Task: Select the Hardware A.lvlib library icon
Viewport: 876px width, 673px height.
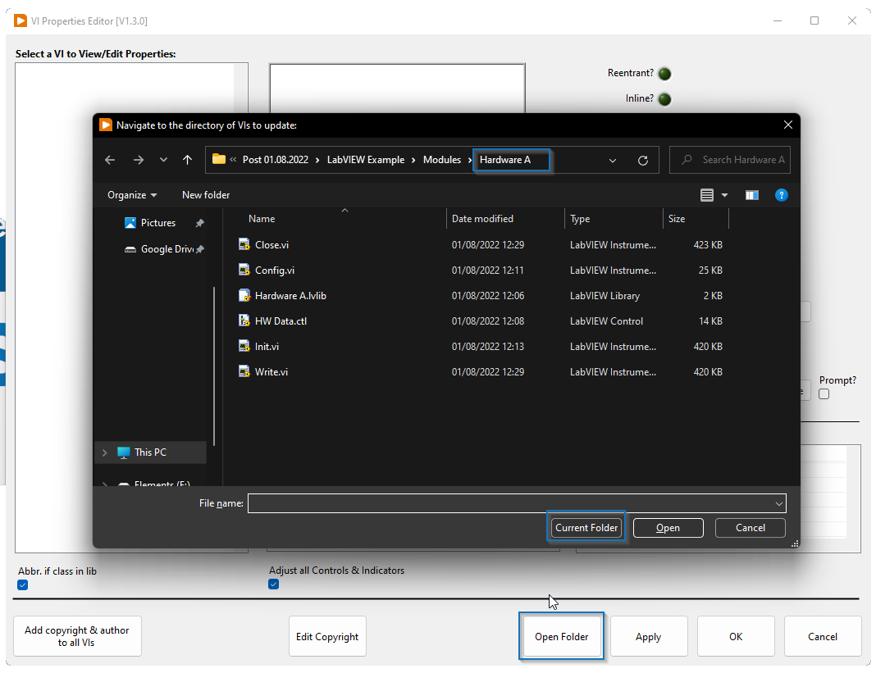Action: pos(244,295)
